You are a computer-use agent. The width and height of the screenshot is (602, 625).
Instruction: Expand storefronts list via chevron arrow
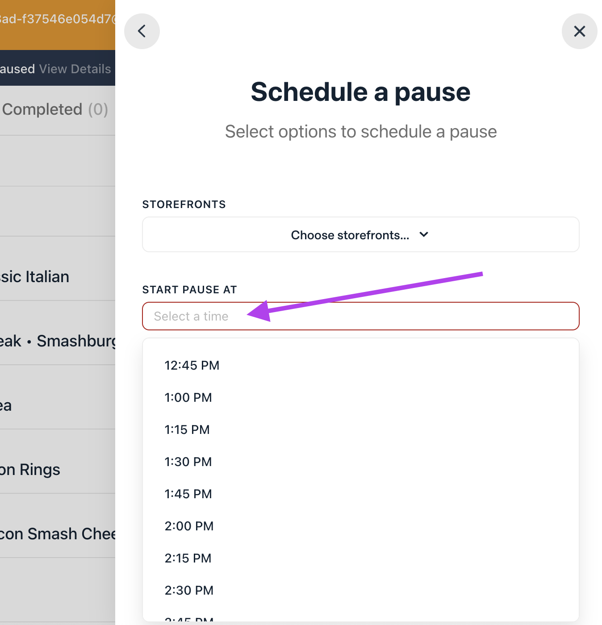(x=424, y=234)
